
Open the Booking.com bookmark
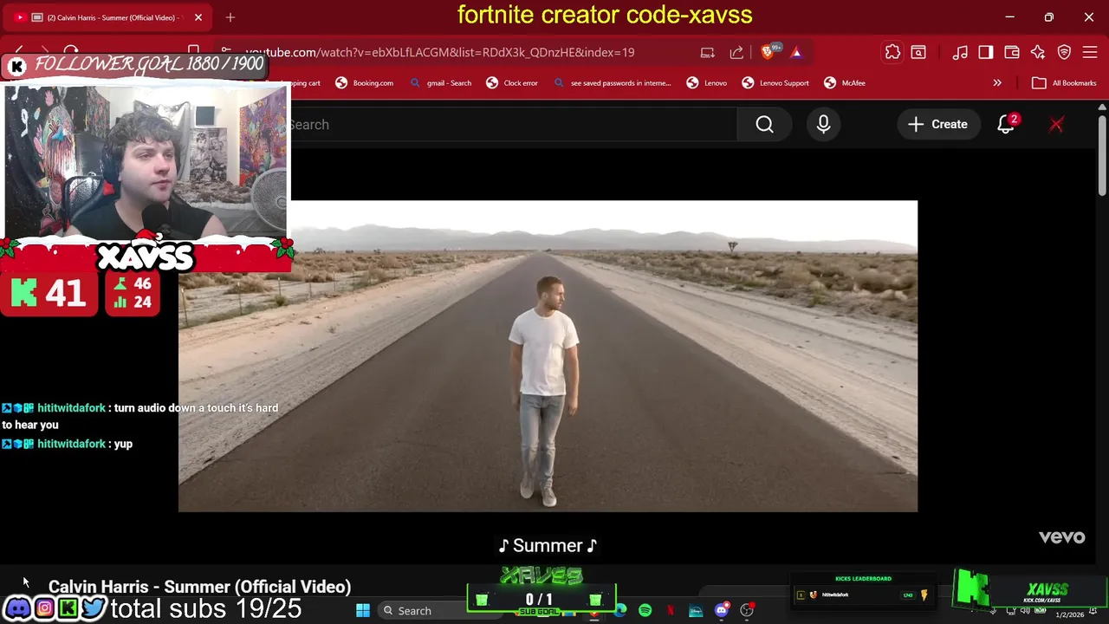coord(364,83)
